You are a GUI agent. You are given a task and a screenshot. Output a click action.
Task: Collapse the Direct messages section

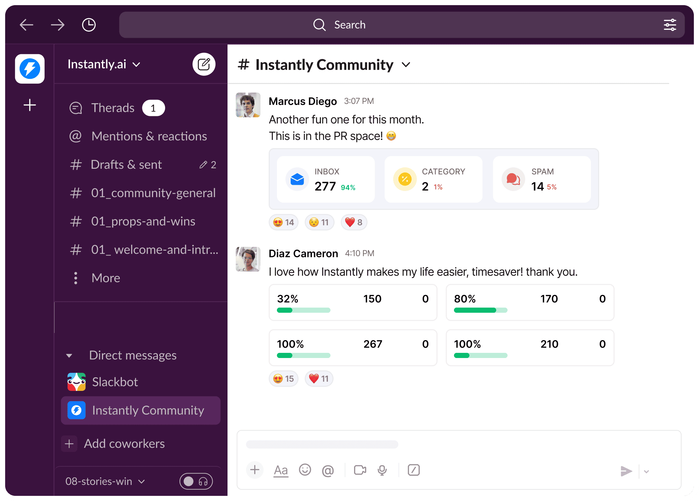69,356
